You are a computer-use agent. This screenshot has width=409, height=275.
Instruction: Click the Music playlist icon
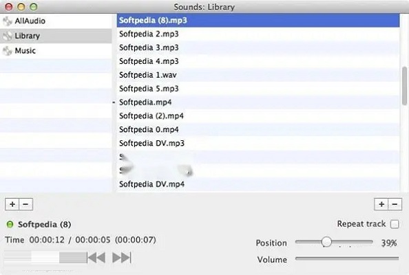coord(8,51)
